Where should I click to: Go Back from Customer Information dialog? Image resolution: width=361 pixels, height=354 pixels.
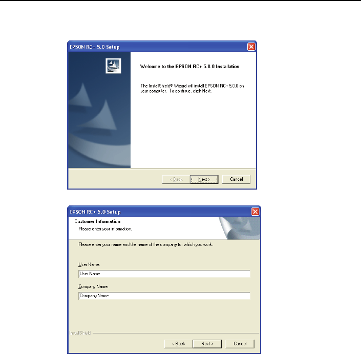click(x=178, y=344)
